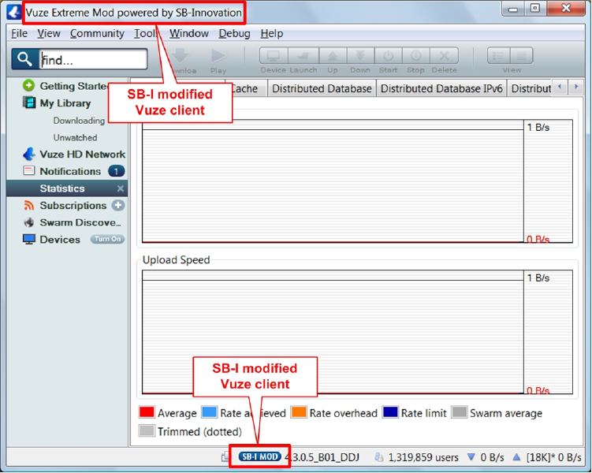Viewport: 592px width, 473px height.
Task: Click the Vuze frog icon in title bar
Action: [14, 12]
